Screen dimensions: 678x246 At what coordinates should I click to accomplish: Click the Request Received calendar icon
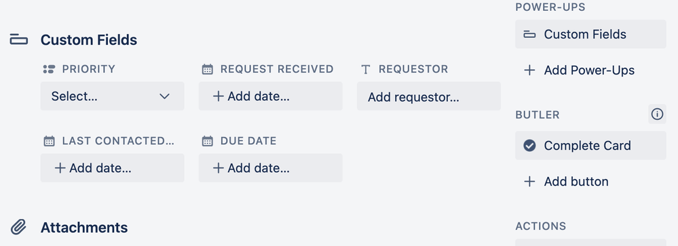pyautogui.click(x=208, y=69)
